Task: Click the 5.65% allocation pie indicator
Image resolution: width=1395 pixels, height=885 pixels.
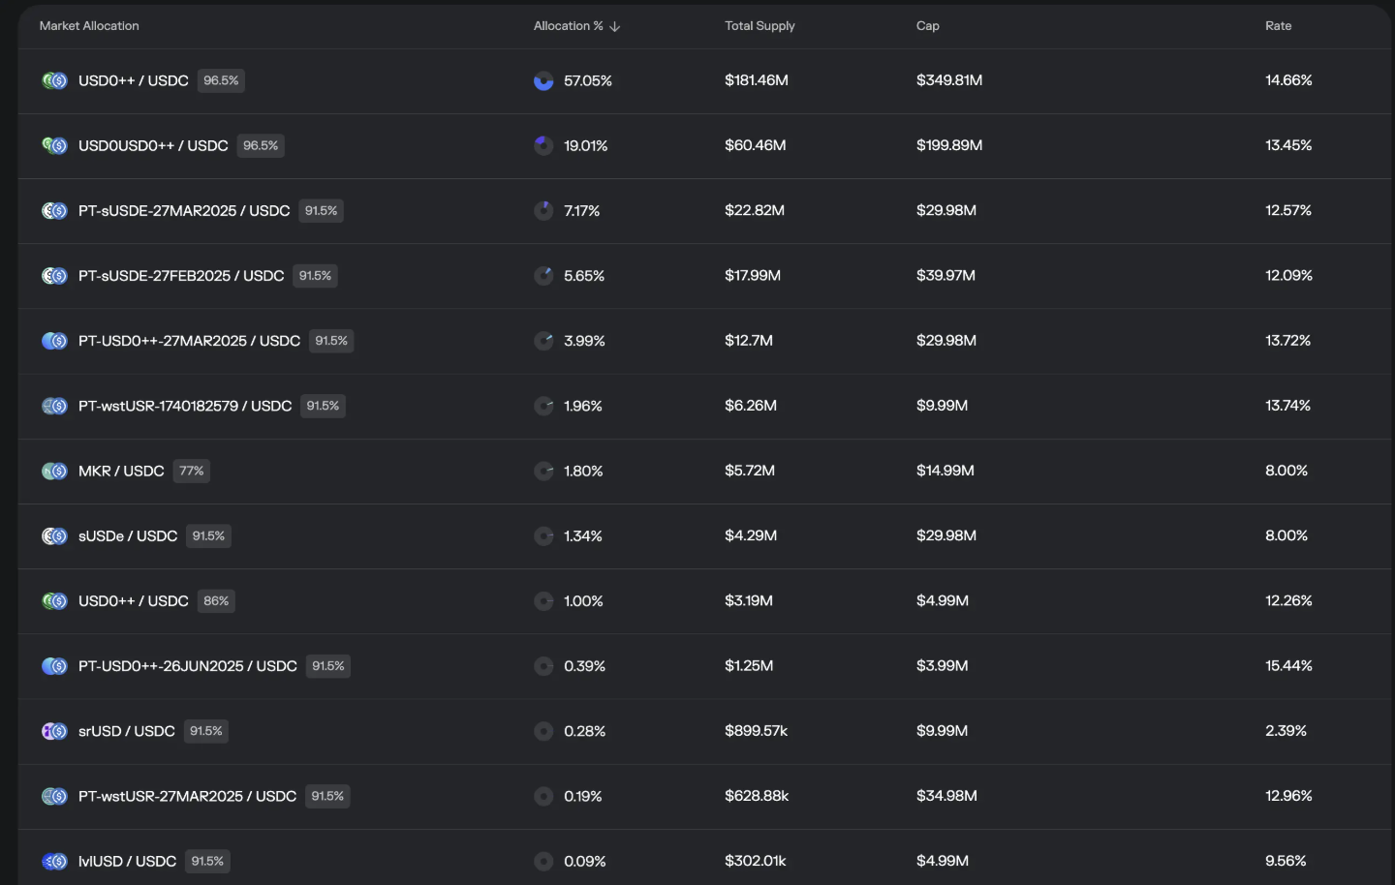Action: [543, 276]
